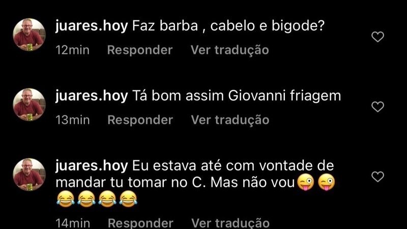Open profile picture next to 'Tá bom assim' comment

tap(30, 105)
